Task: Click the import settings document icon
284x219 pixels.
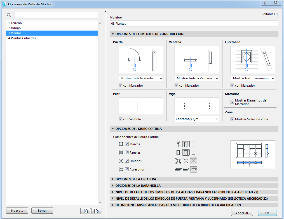Action: click(x=85, y=211)
